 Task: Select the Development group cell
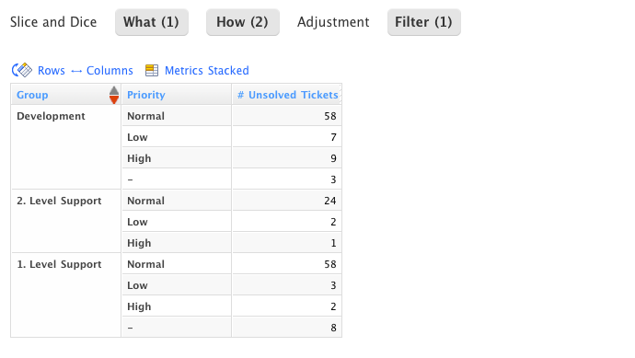coord(66,147)
